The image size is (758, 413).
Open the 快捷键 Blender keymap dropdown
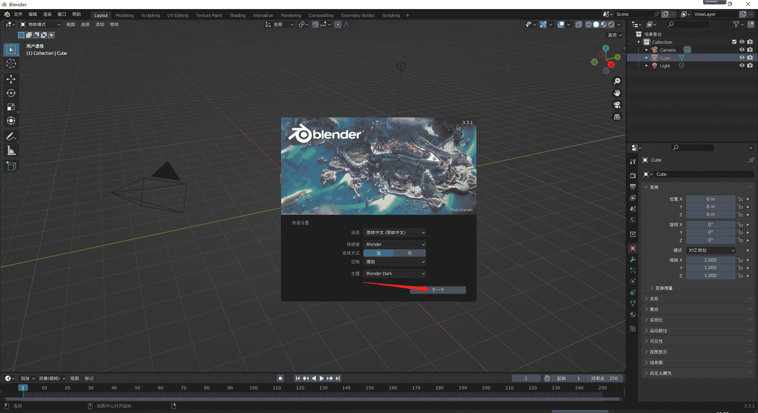point(394,244)
